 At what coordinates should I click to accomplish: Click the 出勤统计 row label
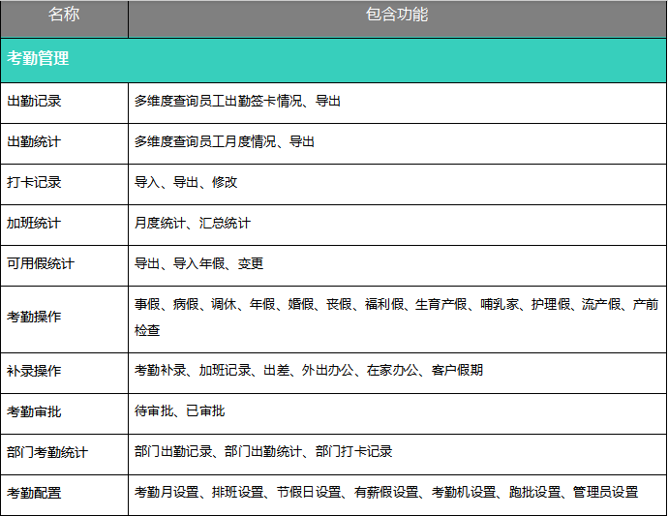click(x=34, y=141)
